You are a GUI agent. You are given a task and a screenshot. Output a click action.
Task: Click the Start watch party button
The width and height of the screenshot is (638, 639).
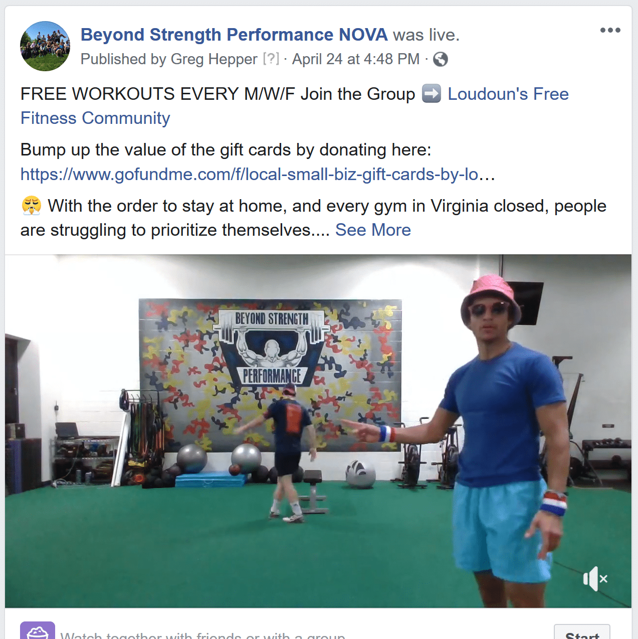[582, 633]
